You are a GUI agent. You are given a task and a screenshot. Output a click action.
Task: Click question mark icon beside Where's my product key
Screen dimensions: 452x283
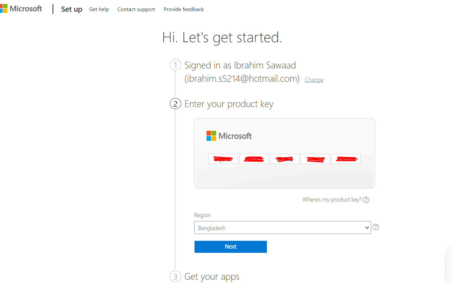pos(366,200)
